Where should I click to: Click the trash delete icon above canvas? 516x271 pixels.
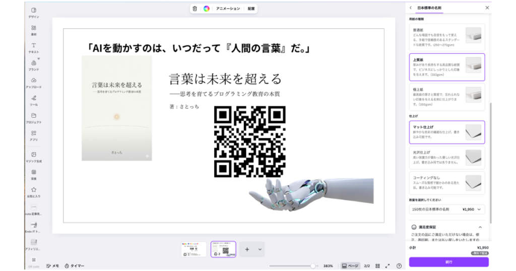coord(195,9)
